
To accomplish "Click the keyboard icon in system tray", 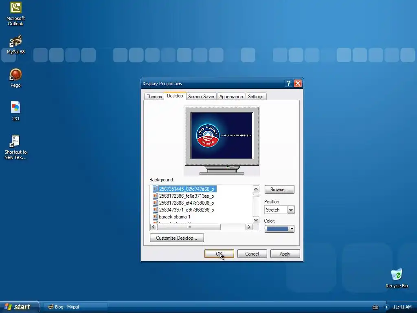I will pyautogui.click(x=375, y=307).
